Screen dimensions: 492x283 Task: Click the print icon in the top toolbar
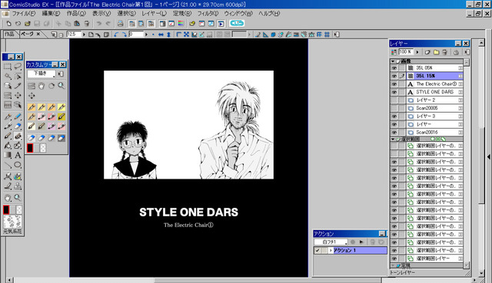point(120,24)
